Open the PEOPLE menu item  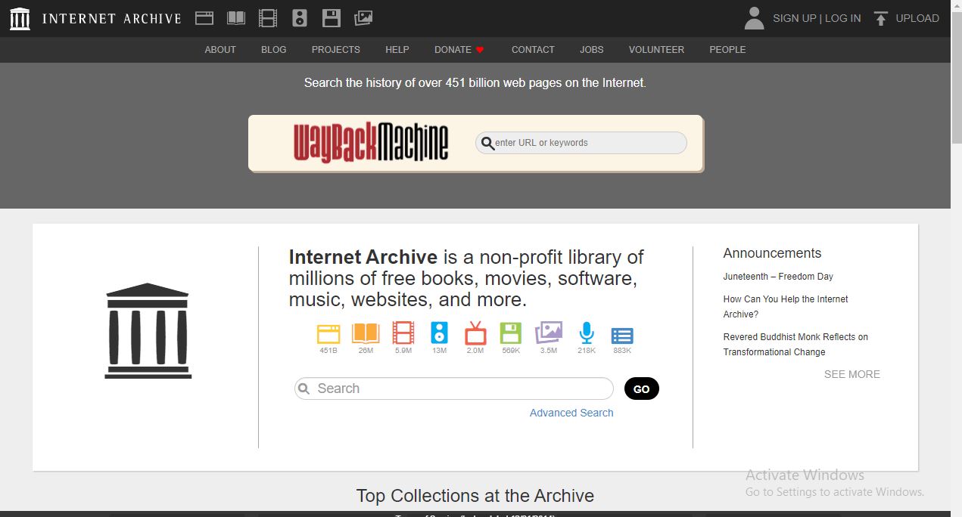pyautogui.click(x=727, y=49)
